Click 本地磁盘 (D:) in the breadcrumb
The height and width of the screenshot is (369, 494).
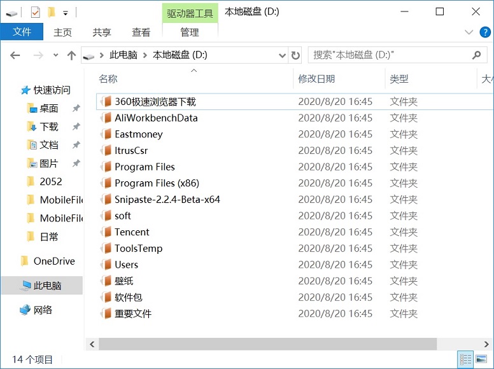coord(180,55)
